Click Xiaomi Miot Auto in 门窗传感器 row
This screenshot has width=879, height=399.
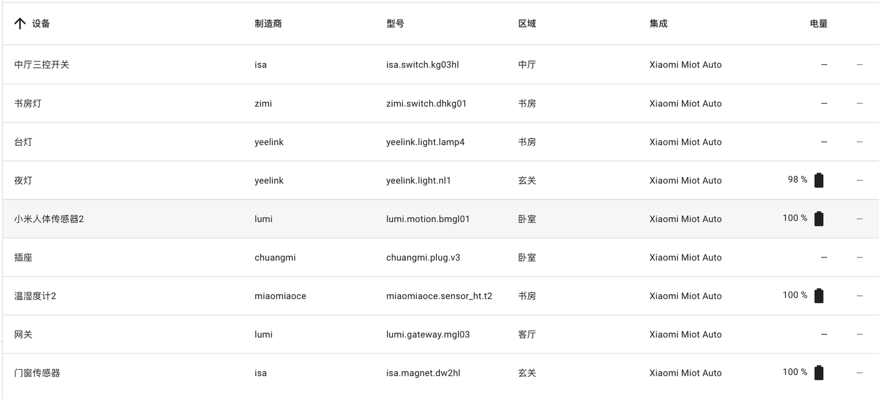pyautogui.click(x=685, y=373)
